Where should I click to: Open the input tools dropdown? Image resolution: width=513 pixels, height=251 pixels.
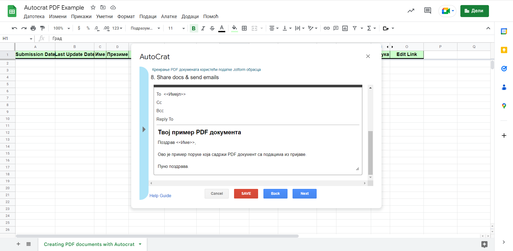(x=388, y=28)
